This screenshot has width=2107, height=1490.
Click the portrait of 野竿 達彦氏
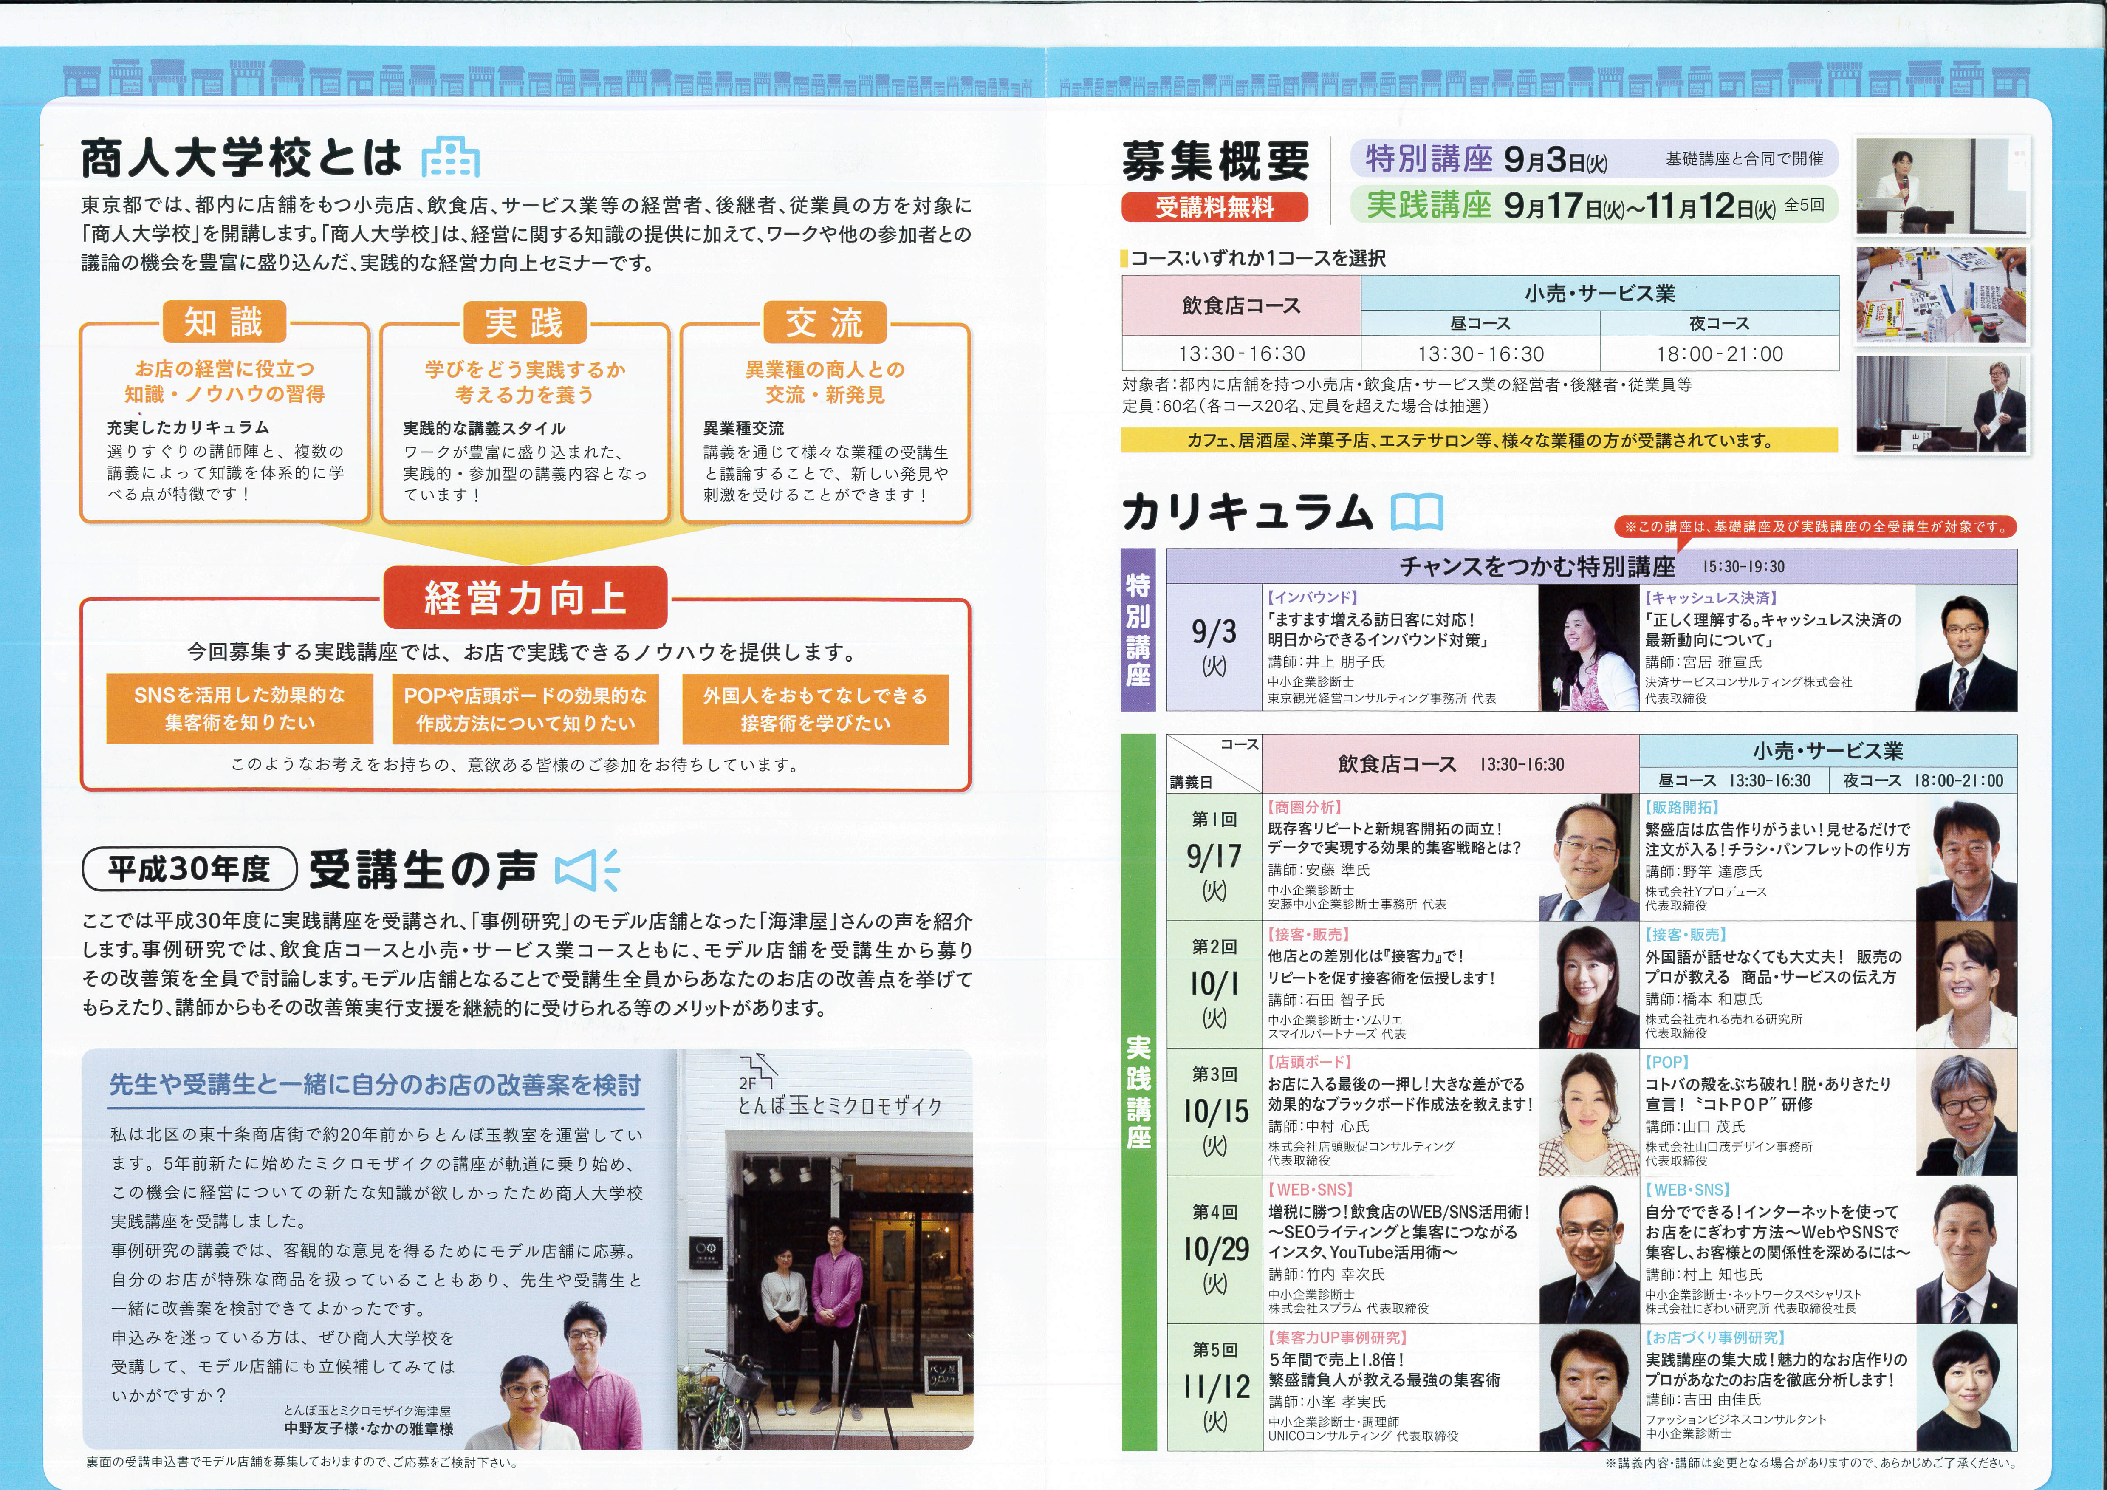(x=1966, y=858)
